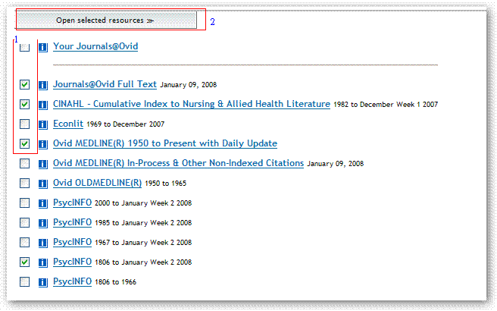Open the info icon for Your Journals@Ovid
The width and height of the screenshot is (497, 311).
coord(43,47)
